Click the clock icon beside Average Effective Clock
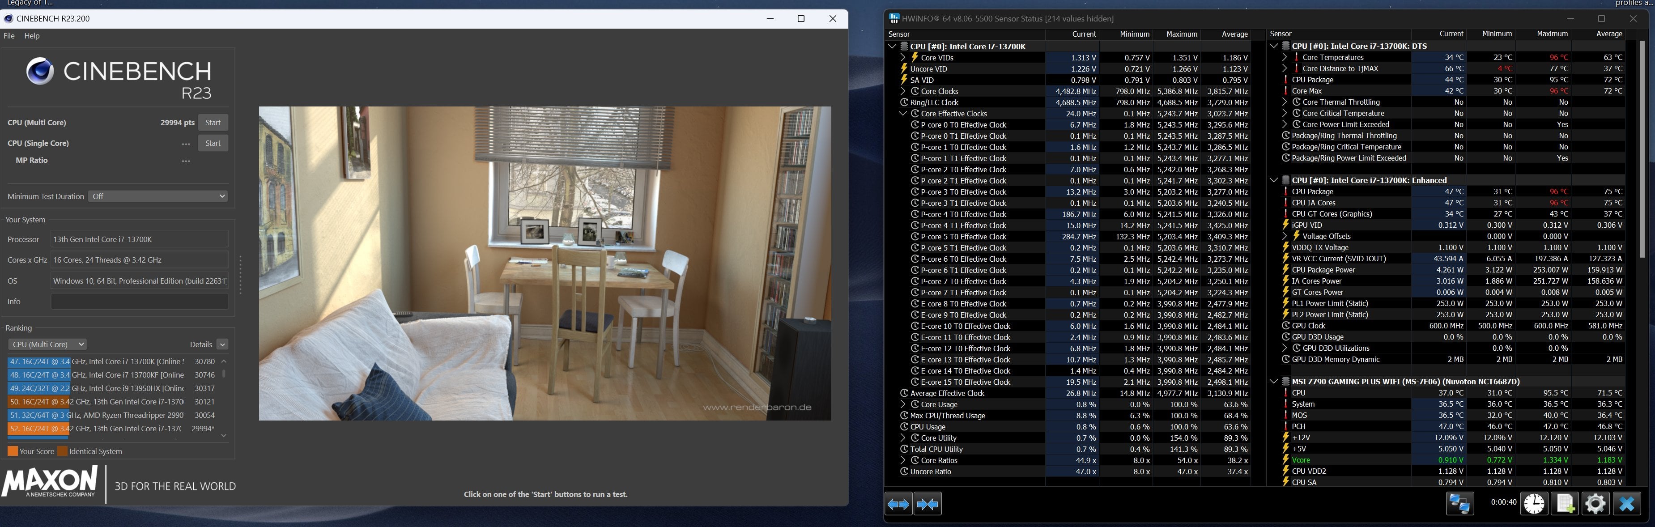This screenshot has height=527, width=1655. [904, 393]
